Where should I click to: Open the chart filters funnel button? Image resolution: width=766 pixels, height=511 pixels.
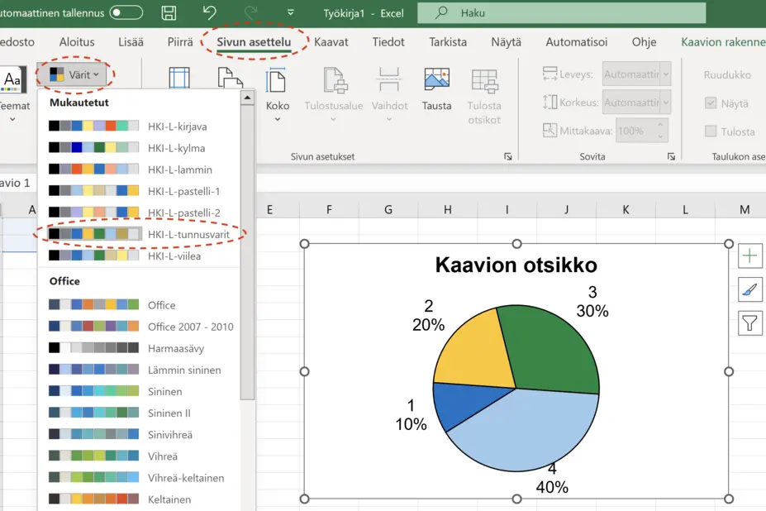point(749,322)
